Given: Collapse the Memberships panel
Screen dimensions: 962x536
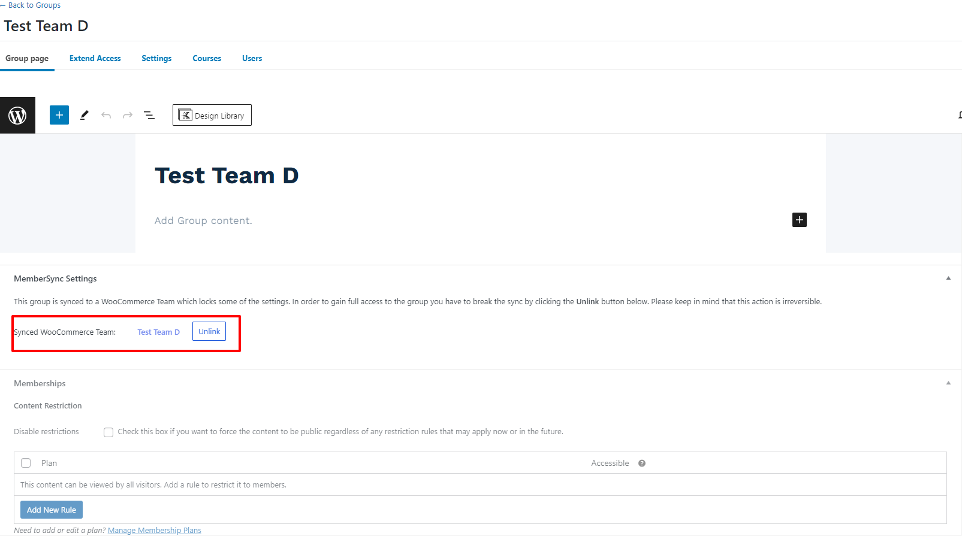Looking at the screenshot, I should (x=948, y=383).
